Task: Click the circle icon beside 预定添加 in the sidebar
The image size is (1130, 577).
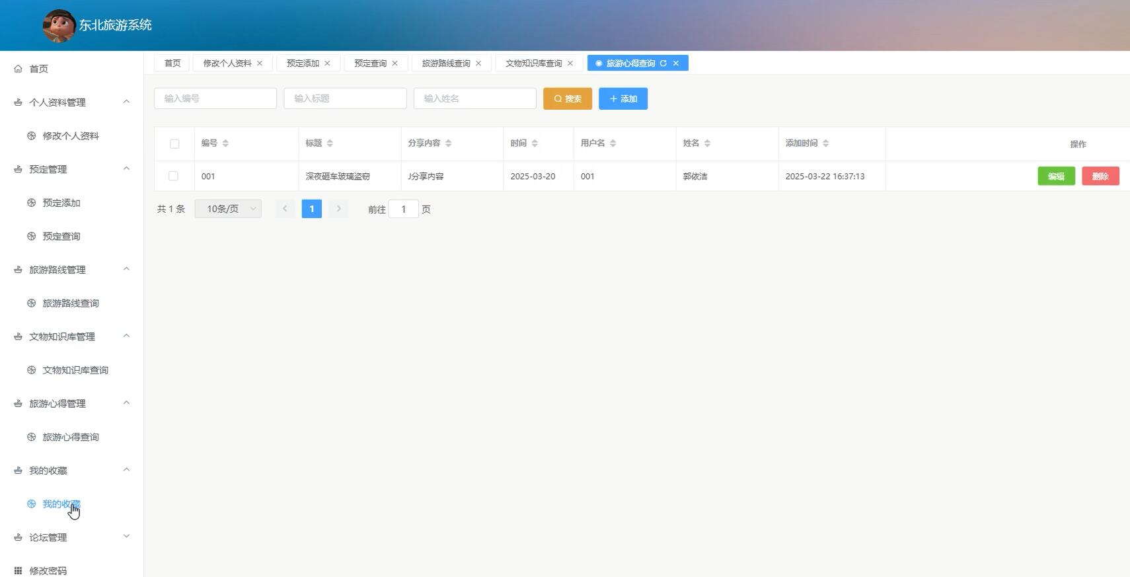Action: [x=31, y=203]
